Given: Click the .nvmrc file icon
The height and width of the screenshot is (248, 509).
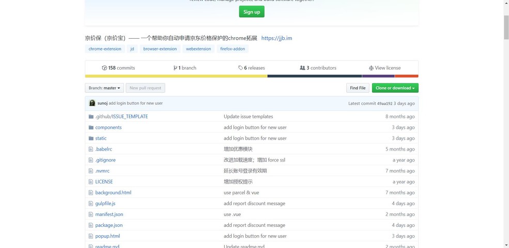Looking at the screenshot, I should 91,171.
